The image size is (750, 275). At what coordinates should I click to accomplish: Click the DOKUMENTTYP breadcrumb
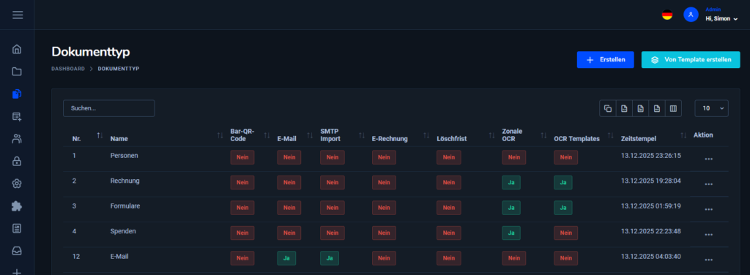[119, 69]
